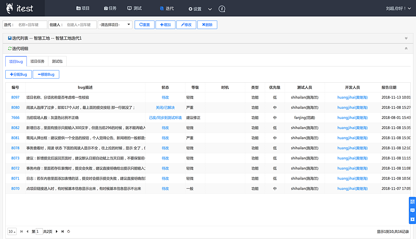
Task: Click the 修改 edit button
Action: 186,25
